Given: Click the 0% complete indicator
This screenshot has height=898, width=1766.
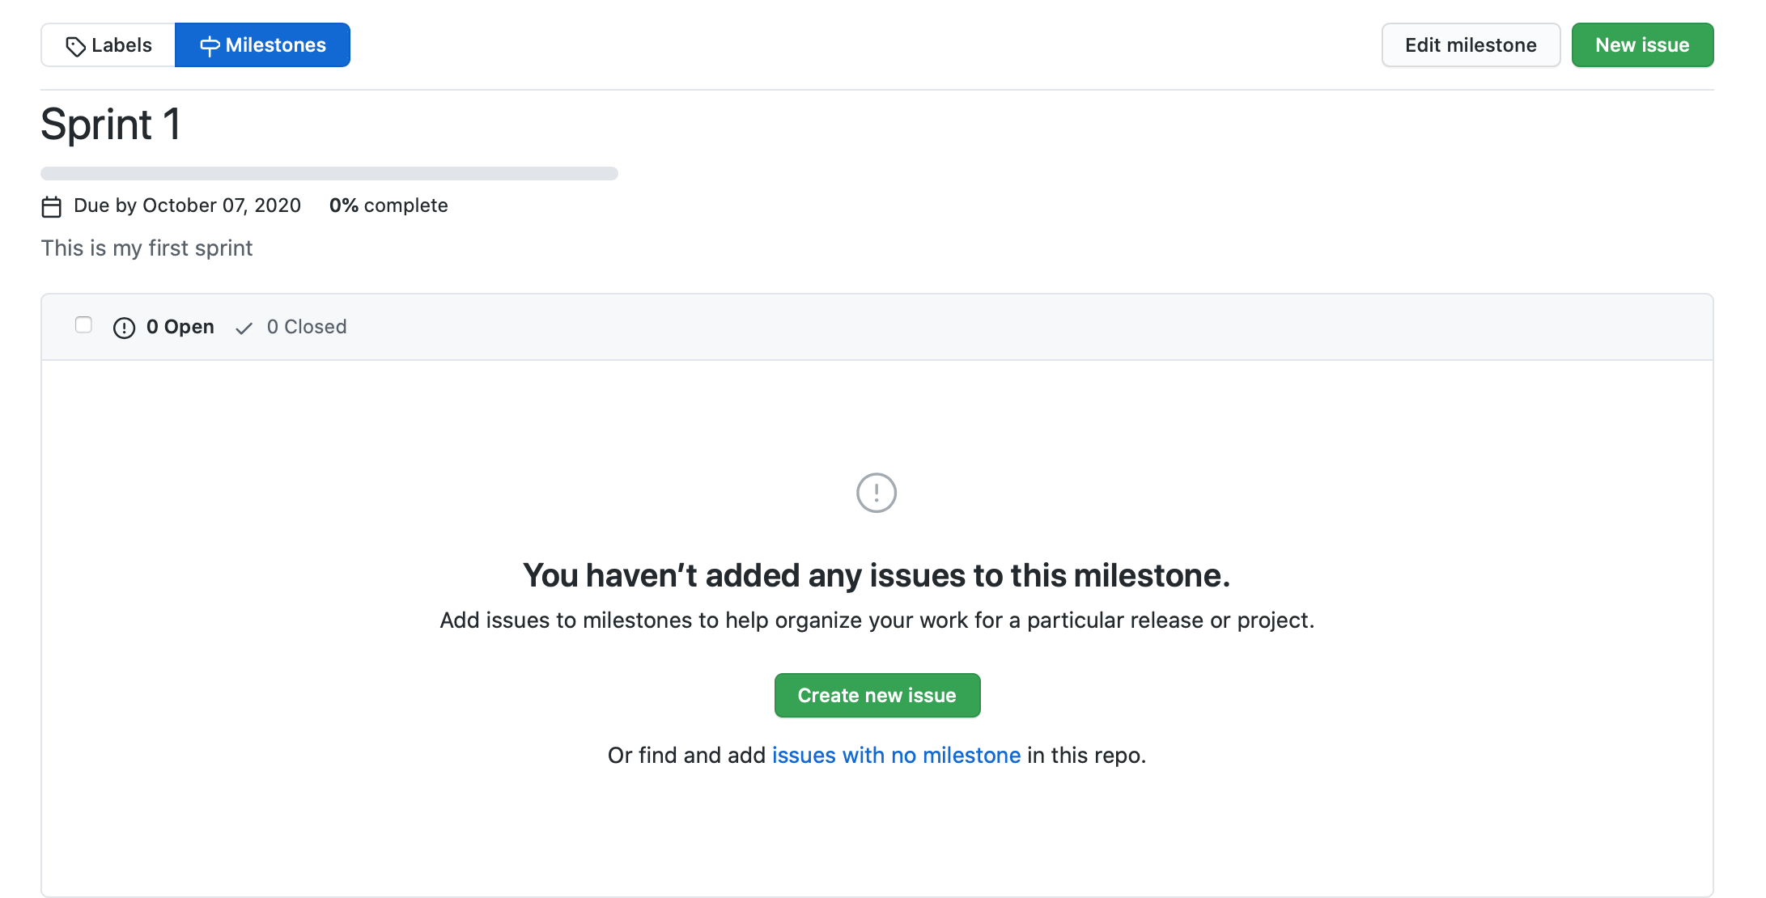Looking at the screenshot, I should click(x=388, y=205).
